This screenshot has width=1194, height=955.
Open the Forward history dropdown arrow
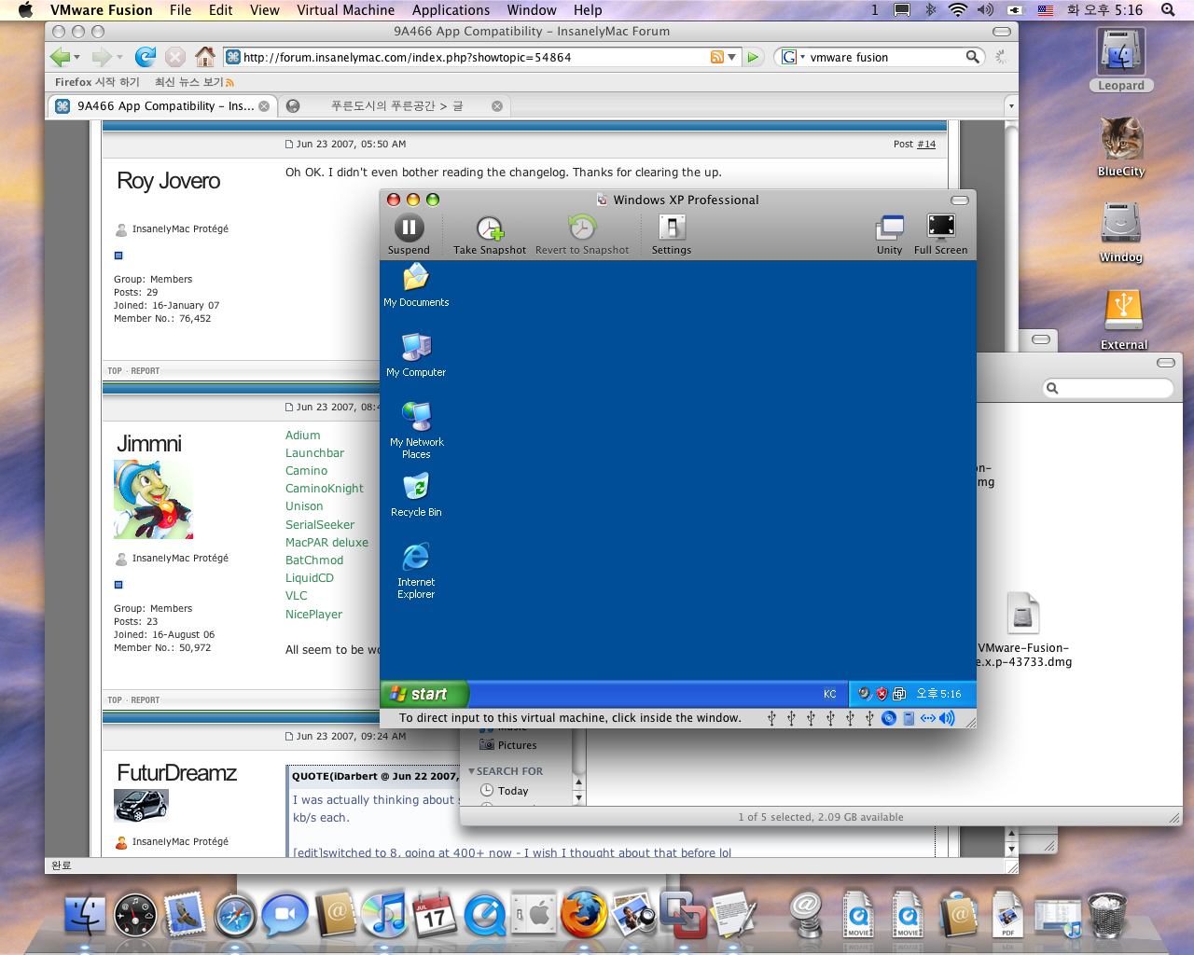[x=119, y=57]
